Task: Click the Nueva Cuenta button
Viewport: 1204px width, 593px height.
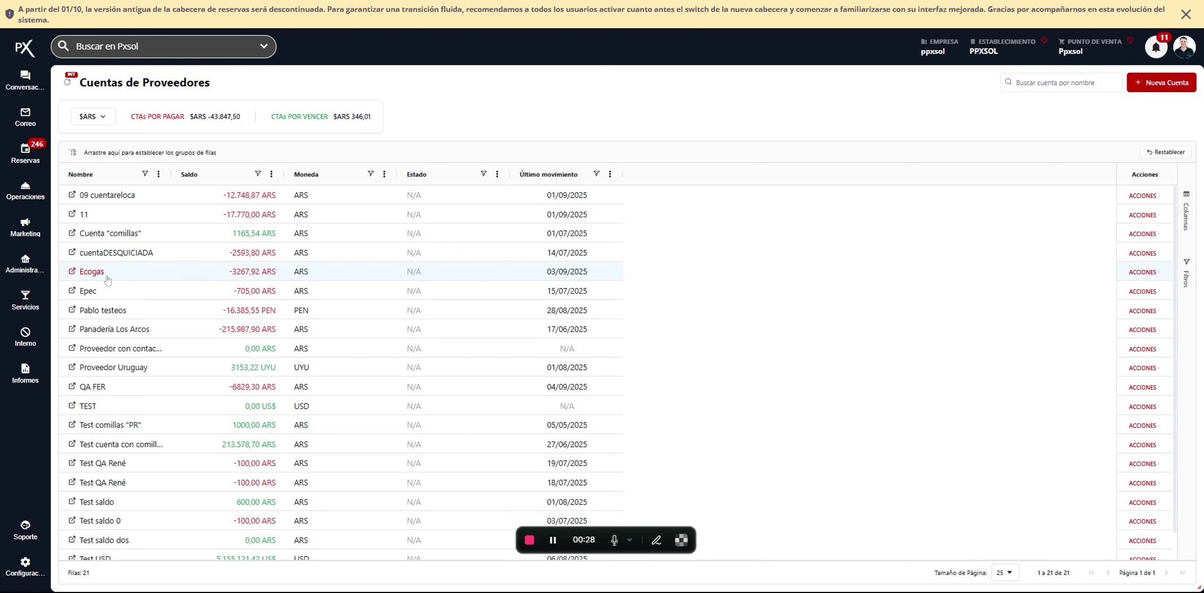Action: pyautogui.click(x=1161, y=82)
